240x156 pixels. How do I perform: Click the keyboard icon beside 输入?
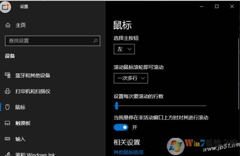click(x=7, y=139)
